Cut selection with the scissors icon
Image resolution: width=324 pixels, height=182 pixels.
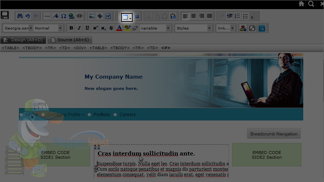(x=149, y=16)
